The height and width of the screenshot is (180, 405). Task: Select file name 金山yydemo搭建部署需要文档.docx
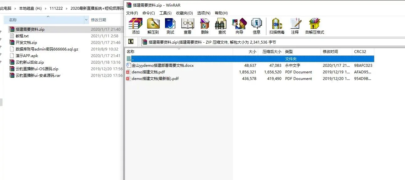click(x=163, y=65)
